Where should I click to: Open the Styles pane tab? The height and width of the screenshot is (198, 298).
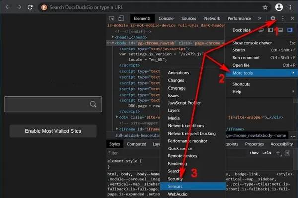point(114,144)
